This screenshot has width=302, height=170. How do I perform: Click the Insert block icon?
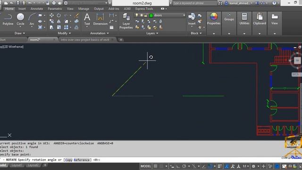coord(192,19)
